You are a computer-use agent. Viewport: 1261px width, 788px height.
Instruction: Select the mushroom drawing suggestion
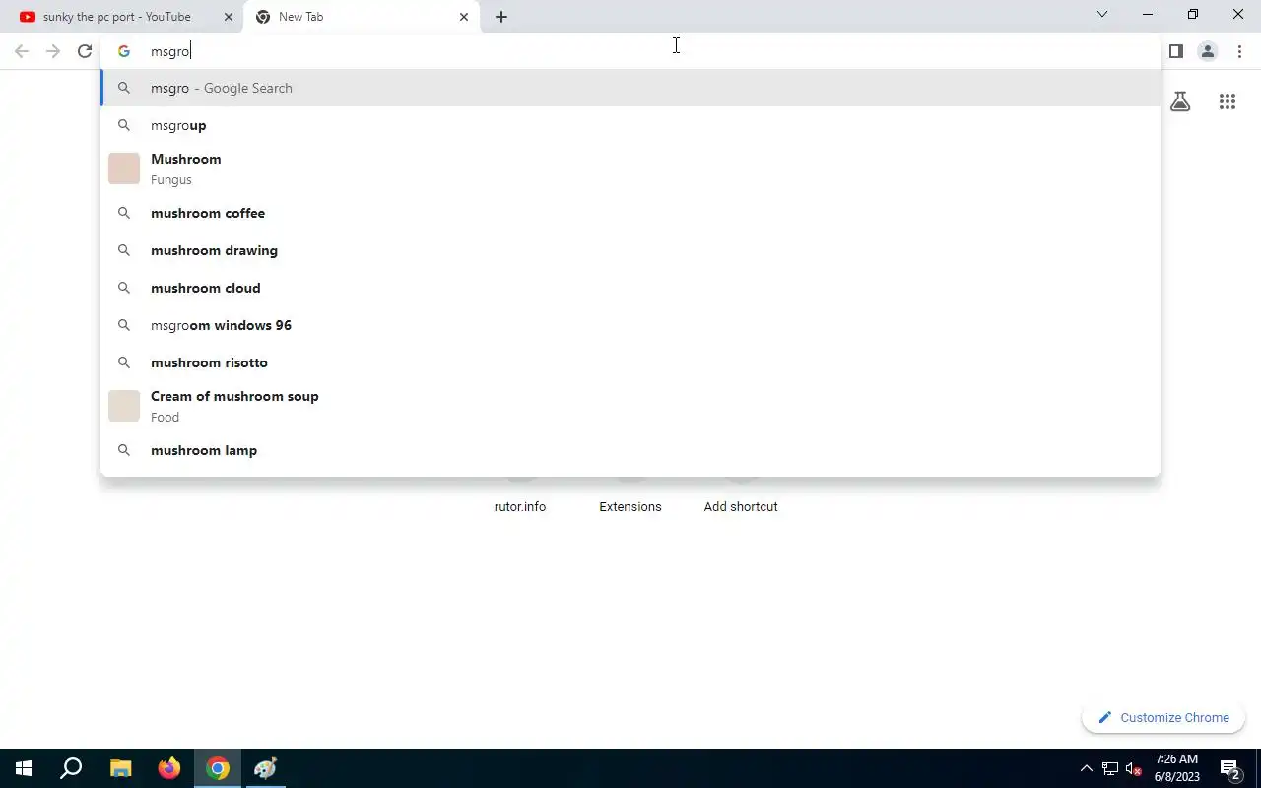[630, 250]
